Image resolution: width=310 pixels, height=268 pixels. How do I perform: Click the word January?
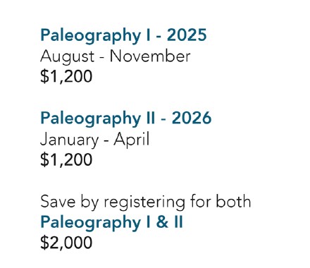click(x=69, y=140)
